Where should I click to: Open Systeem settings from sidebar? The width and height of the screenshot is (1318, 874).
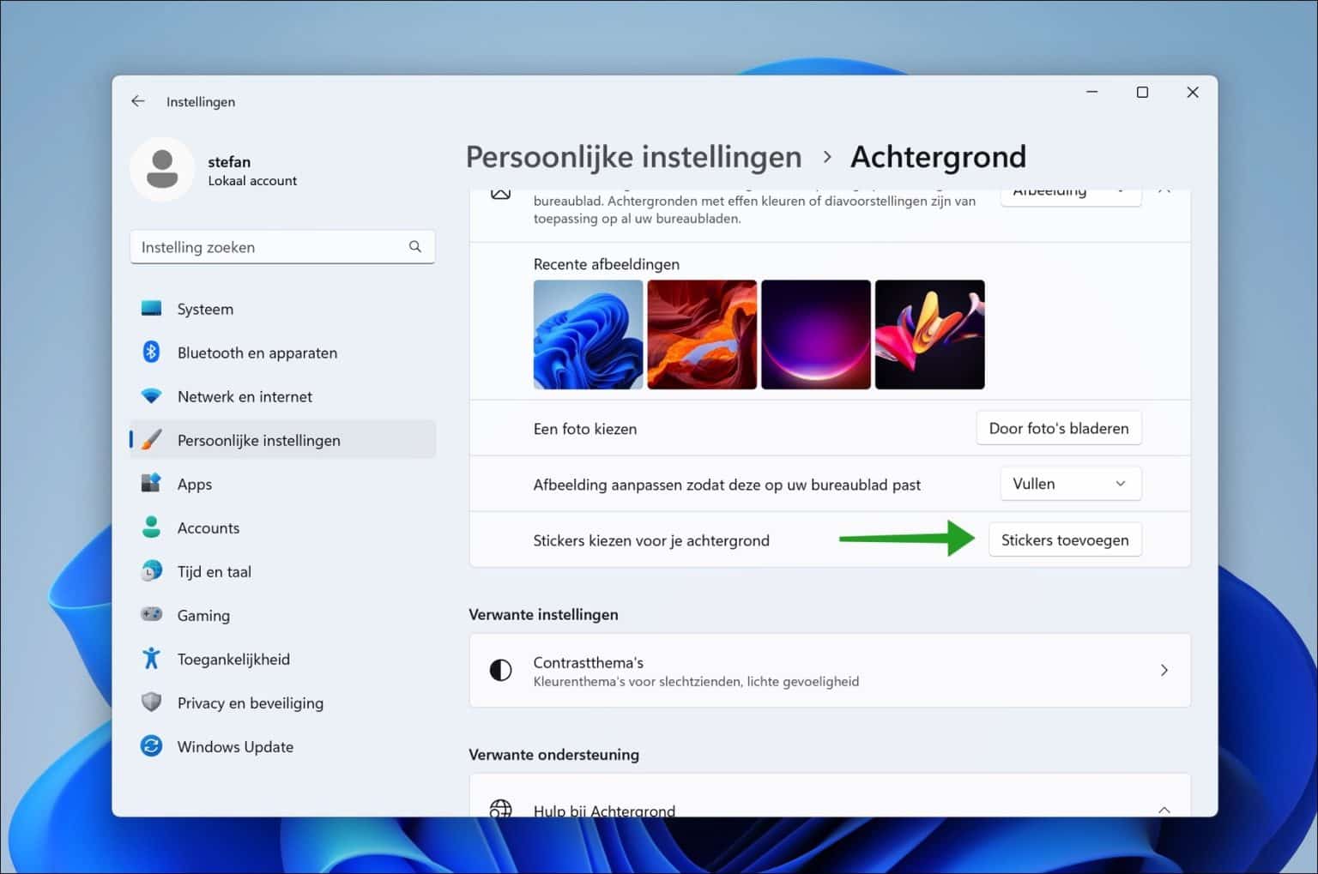point(205,309)
